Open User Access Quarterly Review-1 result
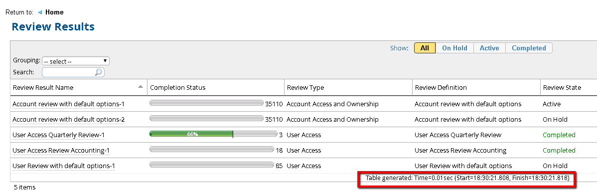The width and height of the screenshot is (597, 195). click(59, 135)
